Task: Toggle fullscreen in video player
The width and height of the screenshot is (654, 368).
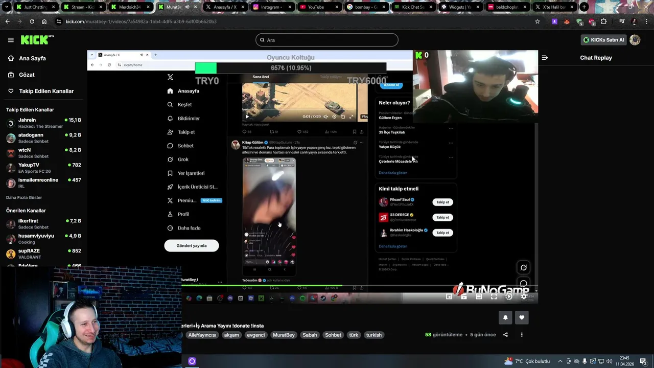Action: (494, 296)
